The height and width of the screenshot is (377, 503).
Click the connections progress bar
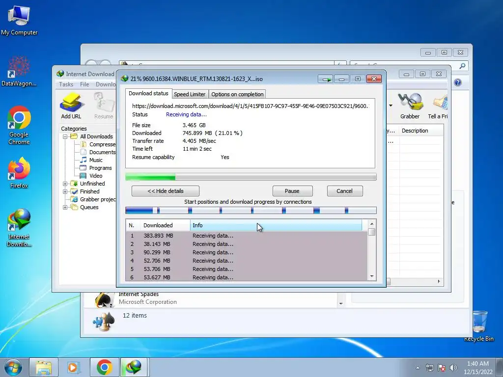pos(251,211)
